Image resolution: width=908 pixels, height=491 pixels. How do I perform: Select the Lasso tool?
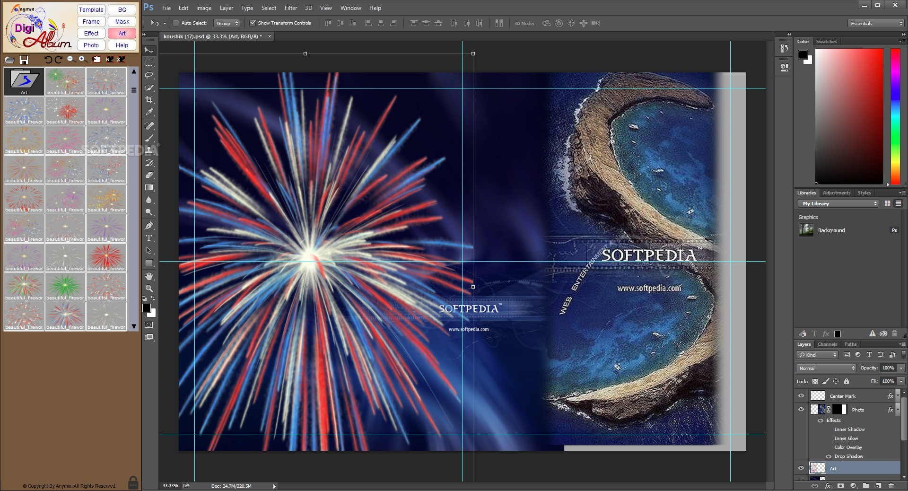(149, 75)
